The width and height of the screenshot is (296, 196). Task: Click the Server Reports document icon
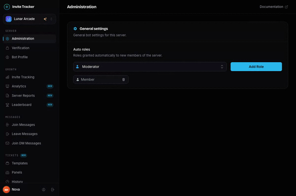click(7, 96)
